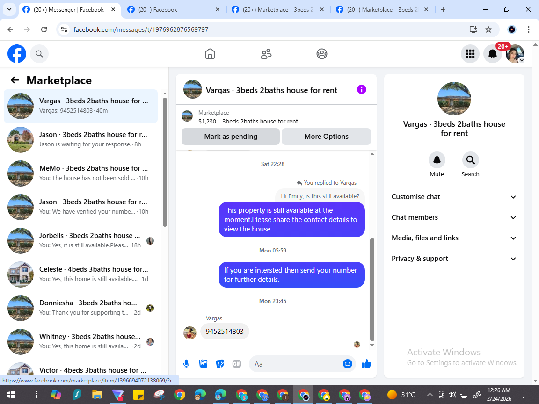Bookmark this page with the star icon
539x404 pixels.
point(488,29)
